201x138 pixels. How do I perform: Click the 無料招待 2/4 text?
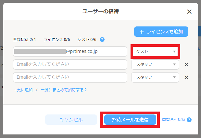[24, 39]
